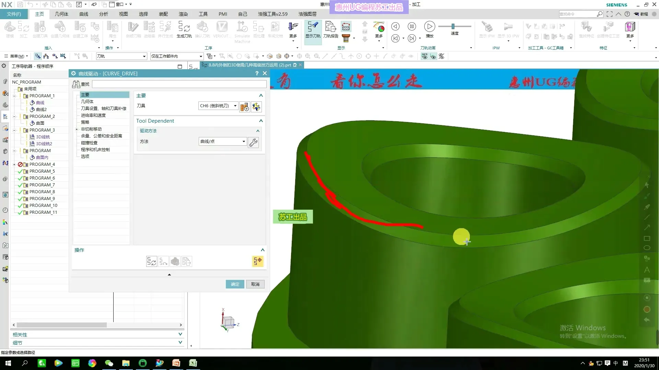Image resolution: width=659 pixels, height=370 pixels.
Task: Select the 几何体 item in dialog tree
Action: coord(87,101)
